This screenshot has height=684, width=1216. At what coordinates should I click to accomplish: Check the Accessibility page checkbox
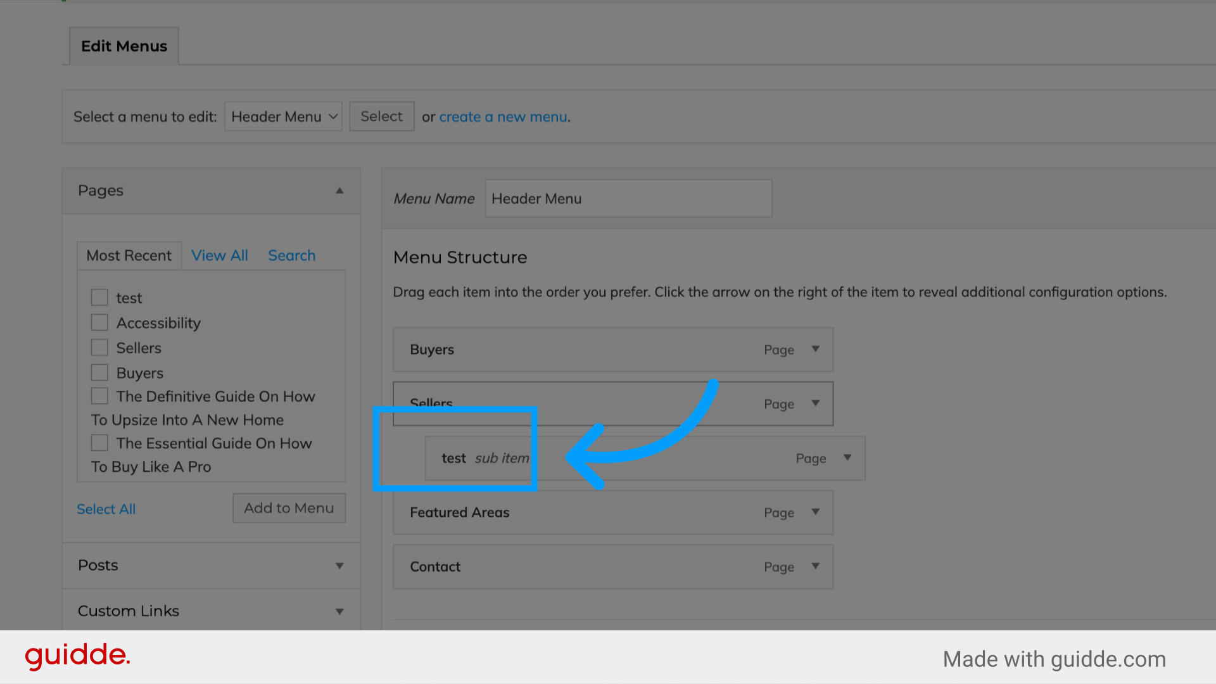pyautogui.click(x=99, y=322)
